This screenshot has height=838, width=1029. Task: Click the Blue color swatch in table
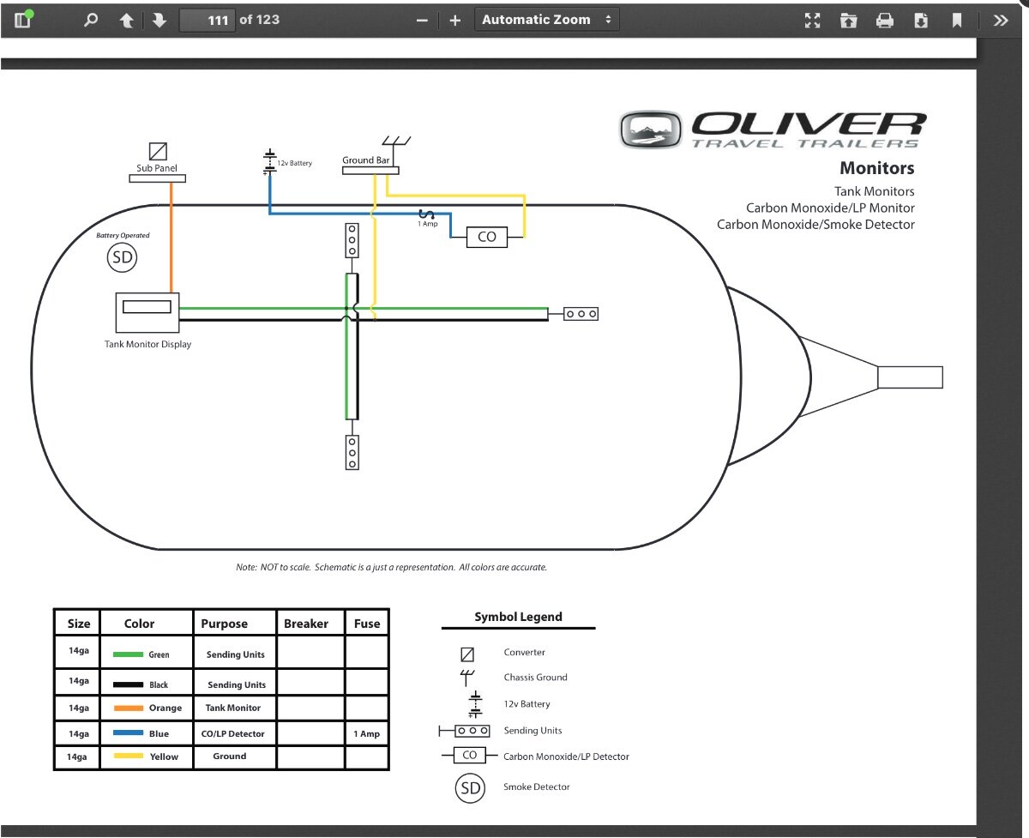pyautogui.click(x=128, y=733)
